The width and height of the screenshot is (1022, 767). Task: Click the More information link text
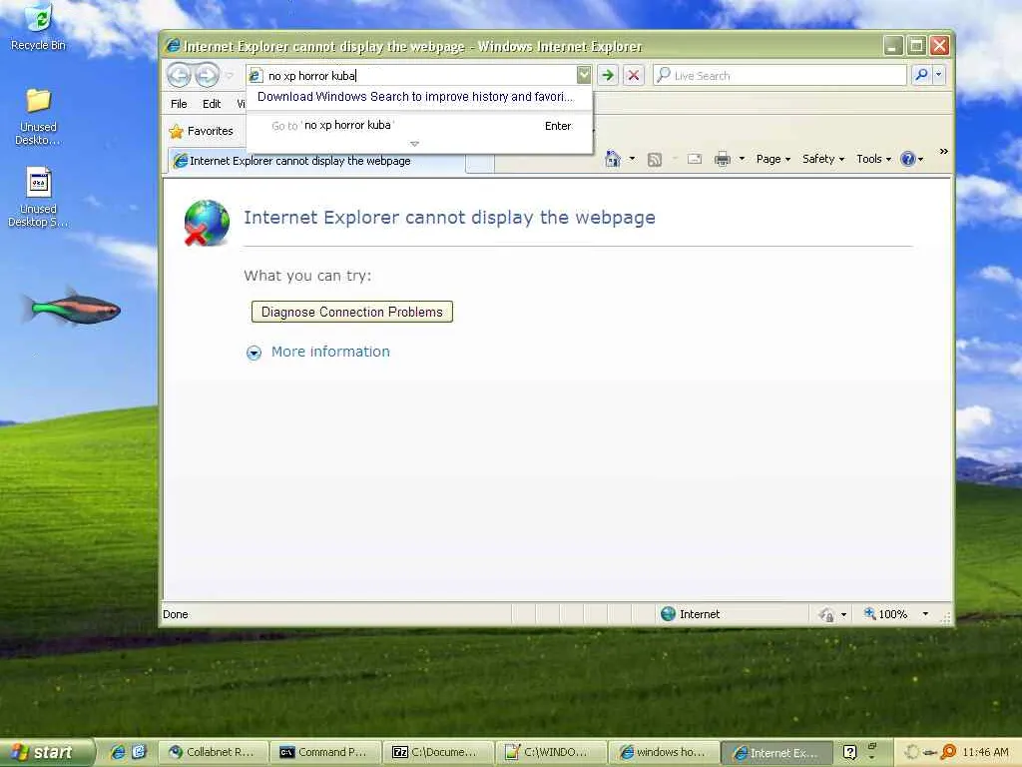pyautogui.click(x=330, y=352)
